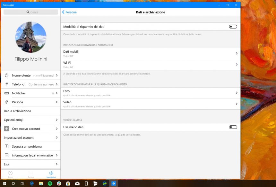
Task: Click the Segnala un problema exclamation icon
Action: [x=6, y=146]
